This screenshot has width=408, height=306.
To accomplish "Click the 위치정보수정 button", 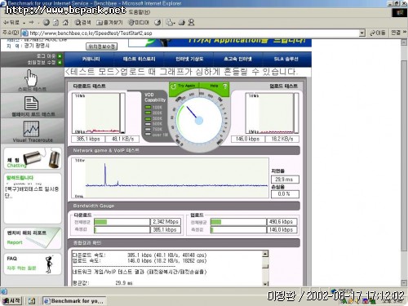I will (102, 47).
